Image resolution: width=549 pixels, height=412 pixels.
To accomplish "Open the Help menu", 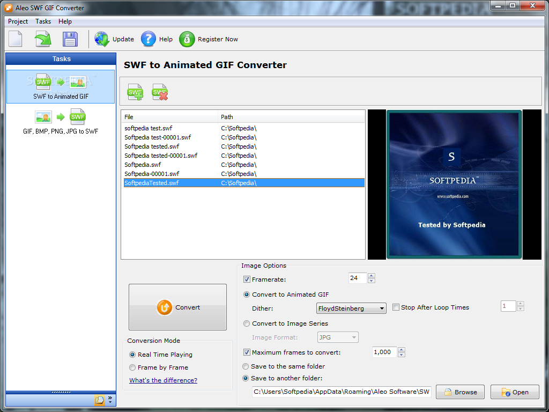I will click(x=65, y=21).
